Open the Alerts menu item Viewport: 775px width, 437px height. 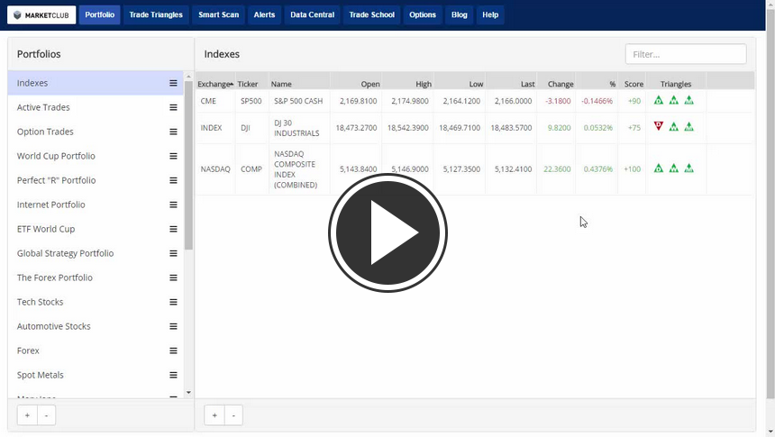tap(264, 14)
